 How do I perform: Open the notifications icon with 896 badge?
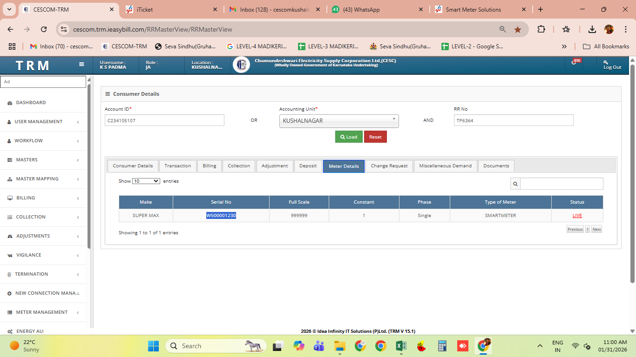coord(575,62)
